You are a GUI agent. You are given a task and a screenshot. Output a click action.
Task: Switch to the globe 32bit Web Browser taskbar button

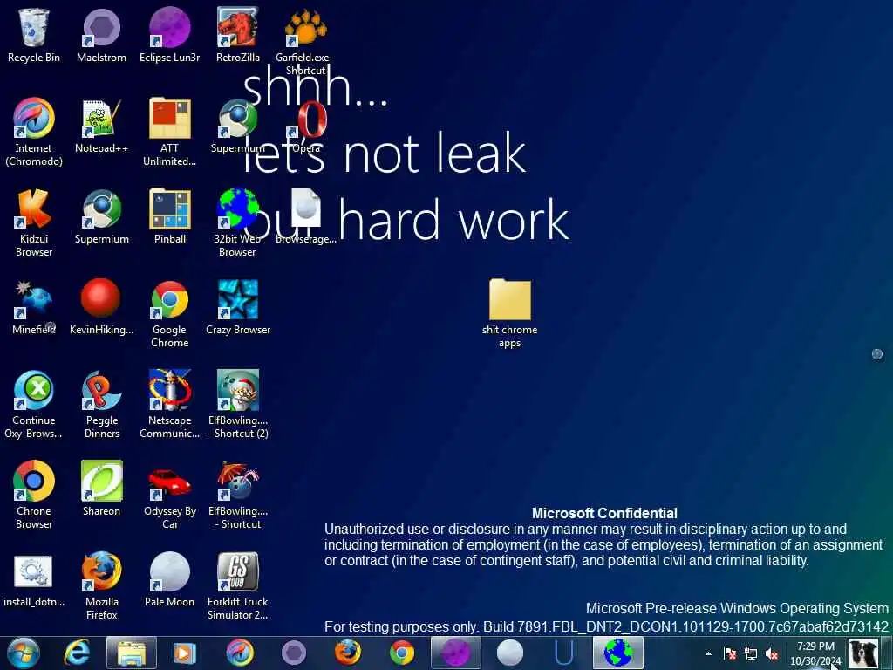618,653
